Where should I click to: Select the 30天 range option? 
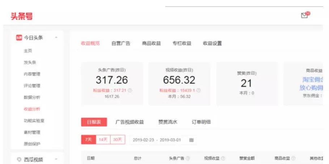(118, 139)
